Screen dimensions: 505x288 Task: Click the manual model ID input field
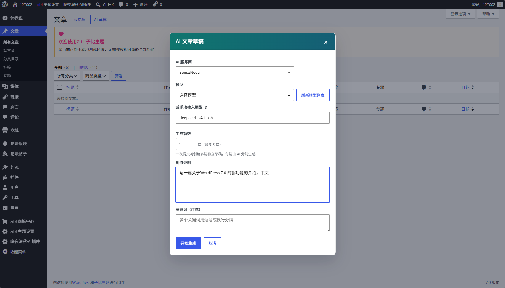(x=253, y=118)
